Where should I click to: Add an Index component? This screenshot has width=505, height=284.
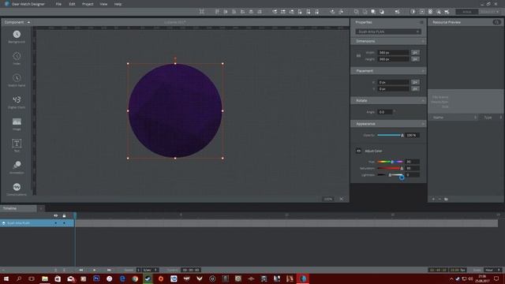[17, 58]
